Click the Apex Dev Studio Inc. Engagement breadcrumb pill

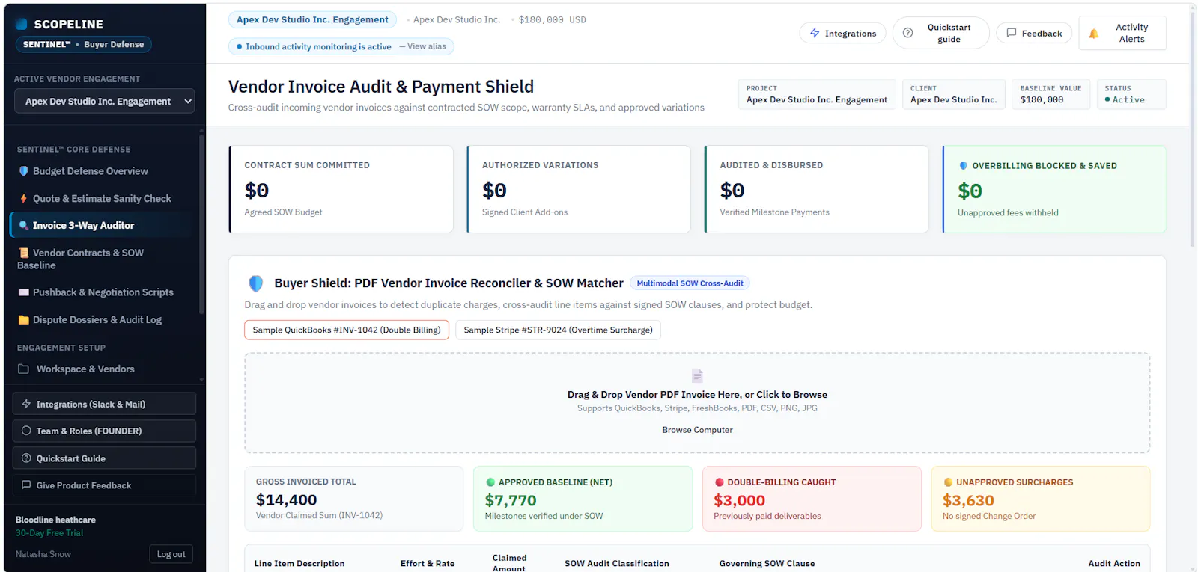pos(312,20)
